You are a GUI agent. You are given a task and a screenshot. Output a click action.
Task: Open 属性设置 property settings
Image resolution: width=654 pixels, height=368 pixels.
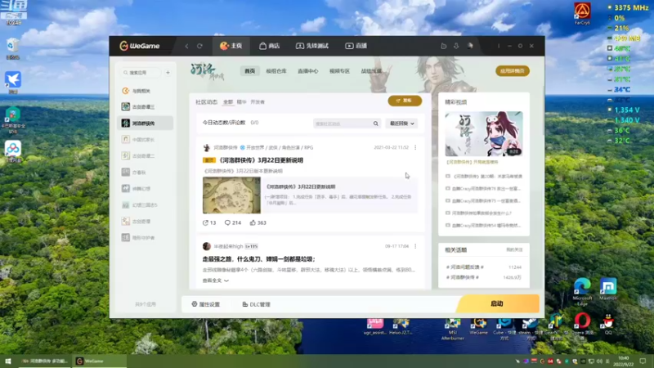(206, 304)
